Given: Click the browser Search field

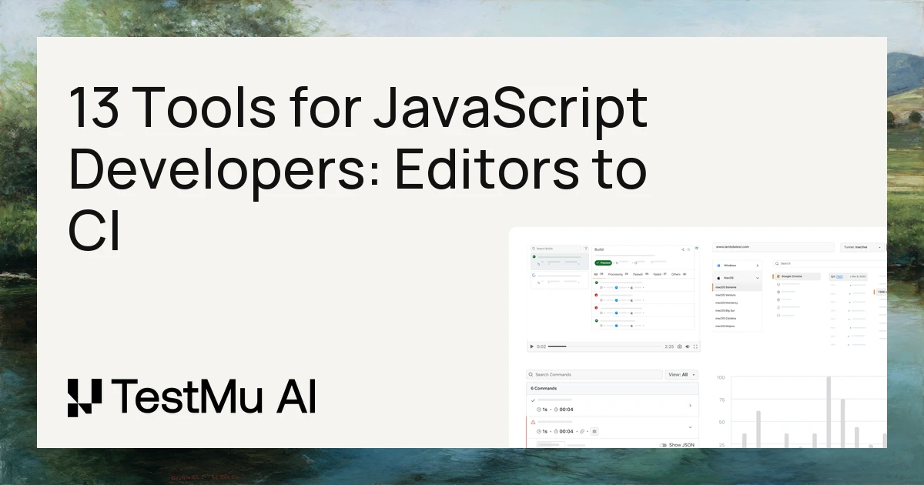Looking at the screenshot, I should [x=830, y=263].
